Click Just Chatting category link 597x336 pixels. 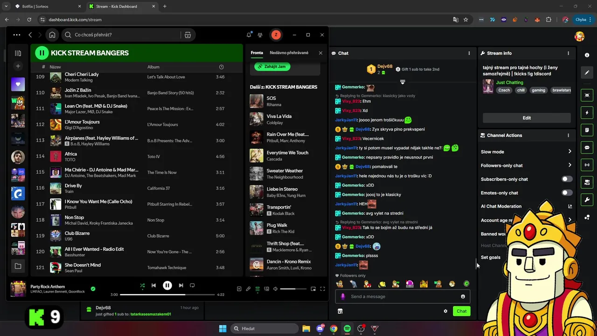point(509,83)
